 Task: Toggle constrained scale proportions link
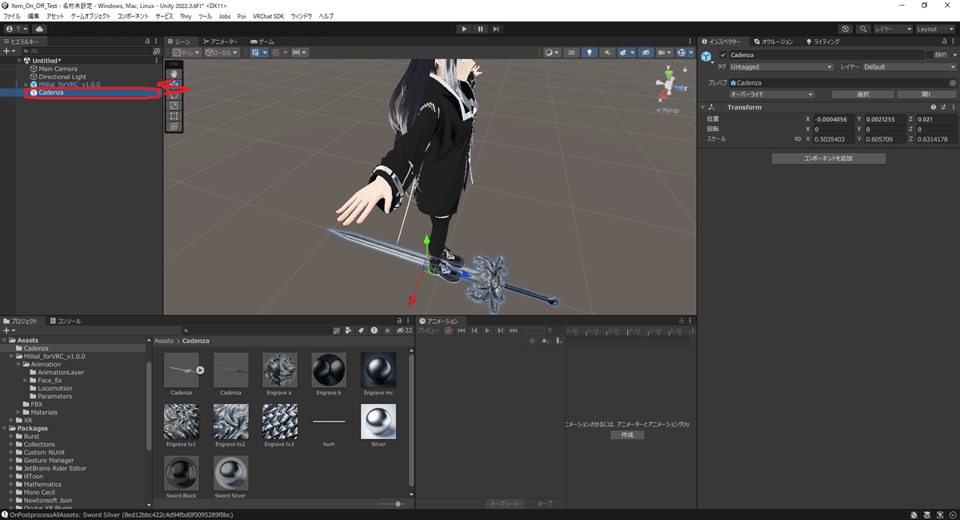pyautogui.click(x=798, y=139)
